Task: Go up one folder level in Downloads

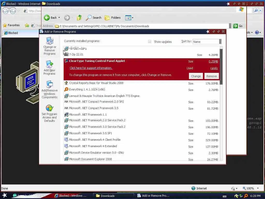Action: [x=79, y=18]
